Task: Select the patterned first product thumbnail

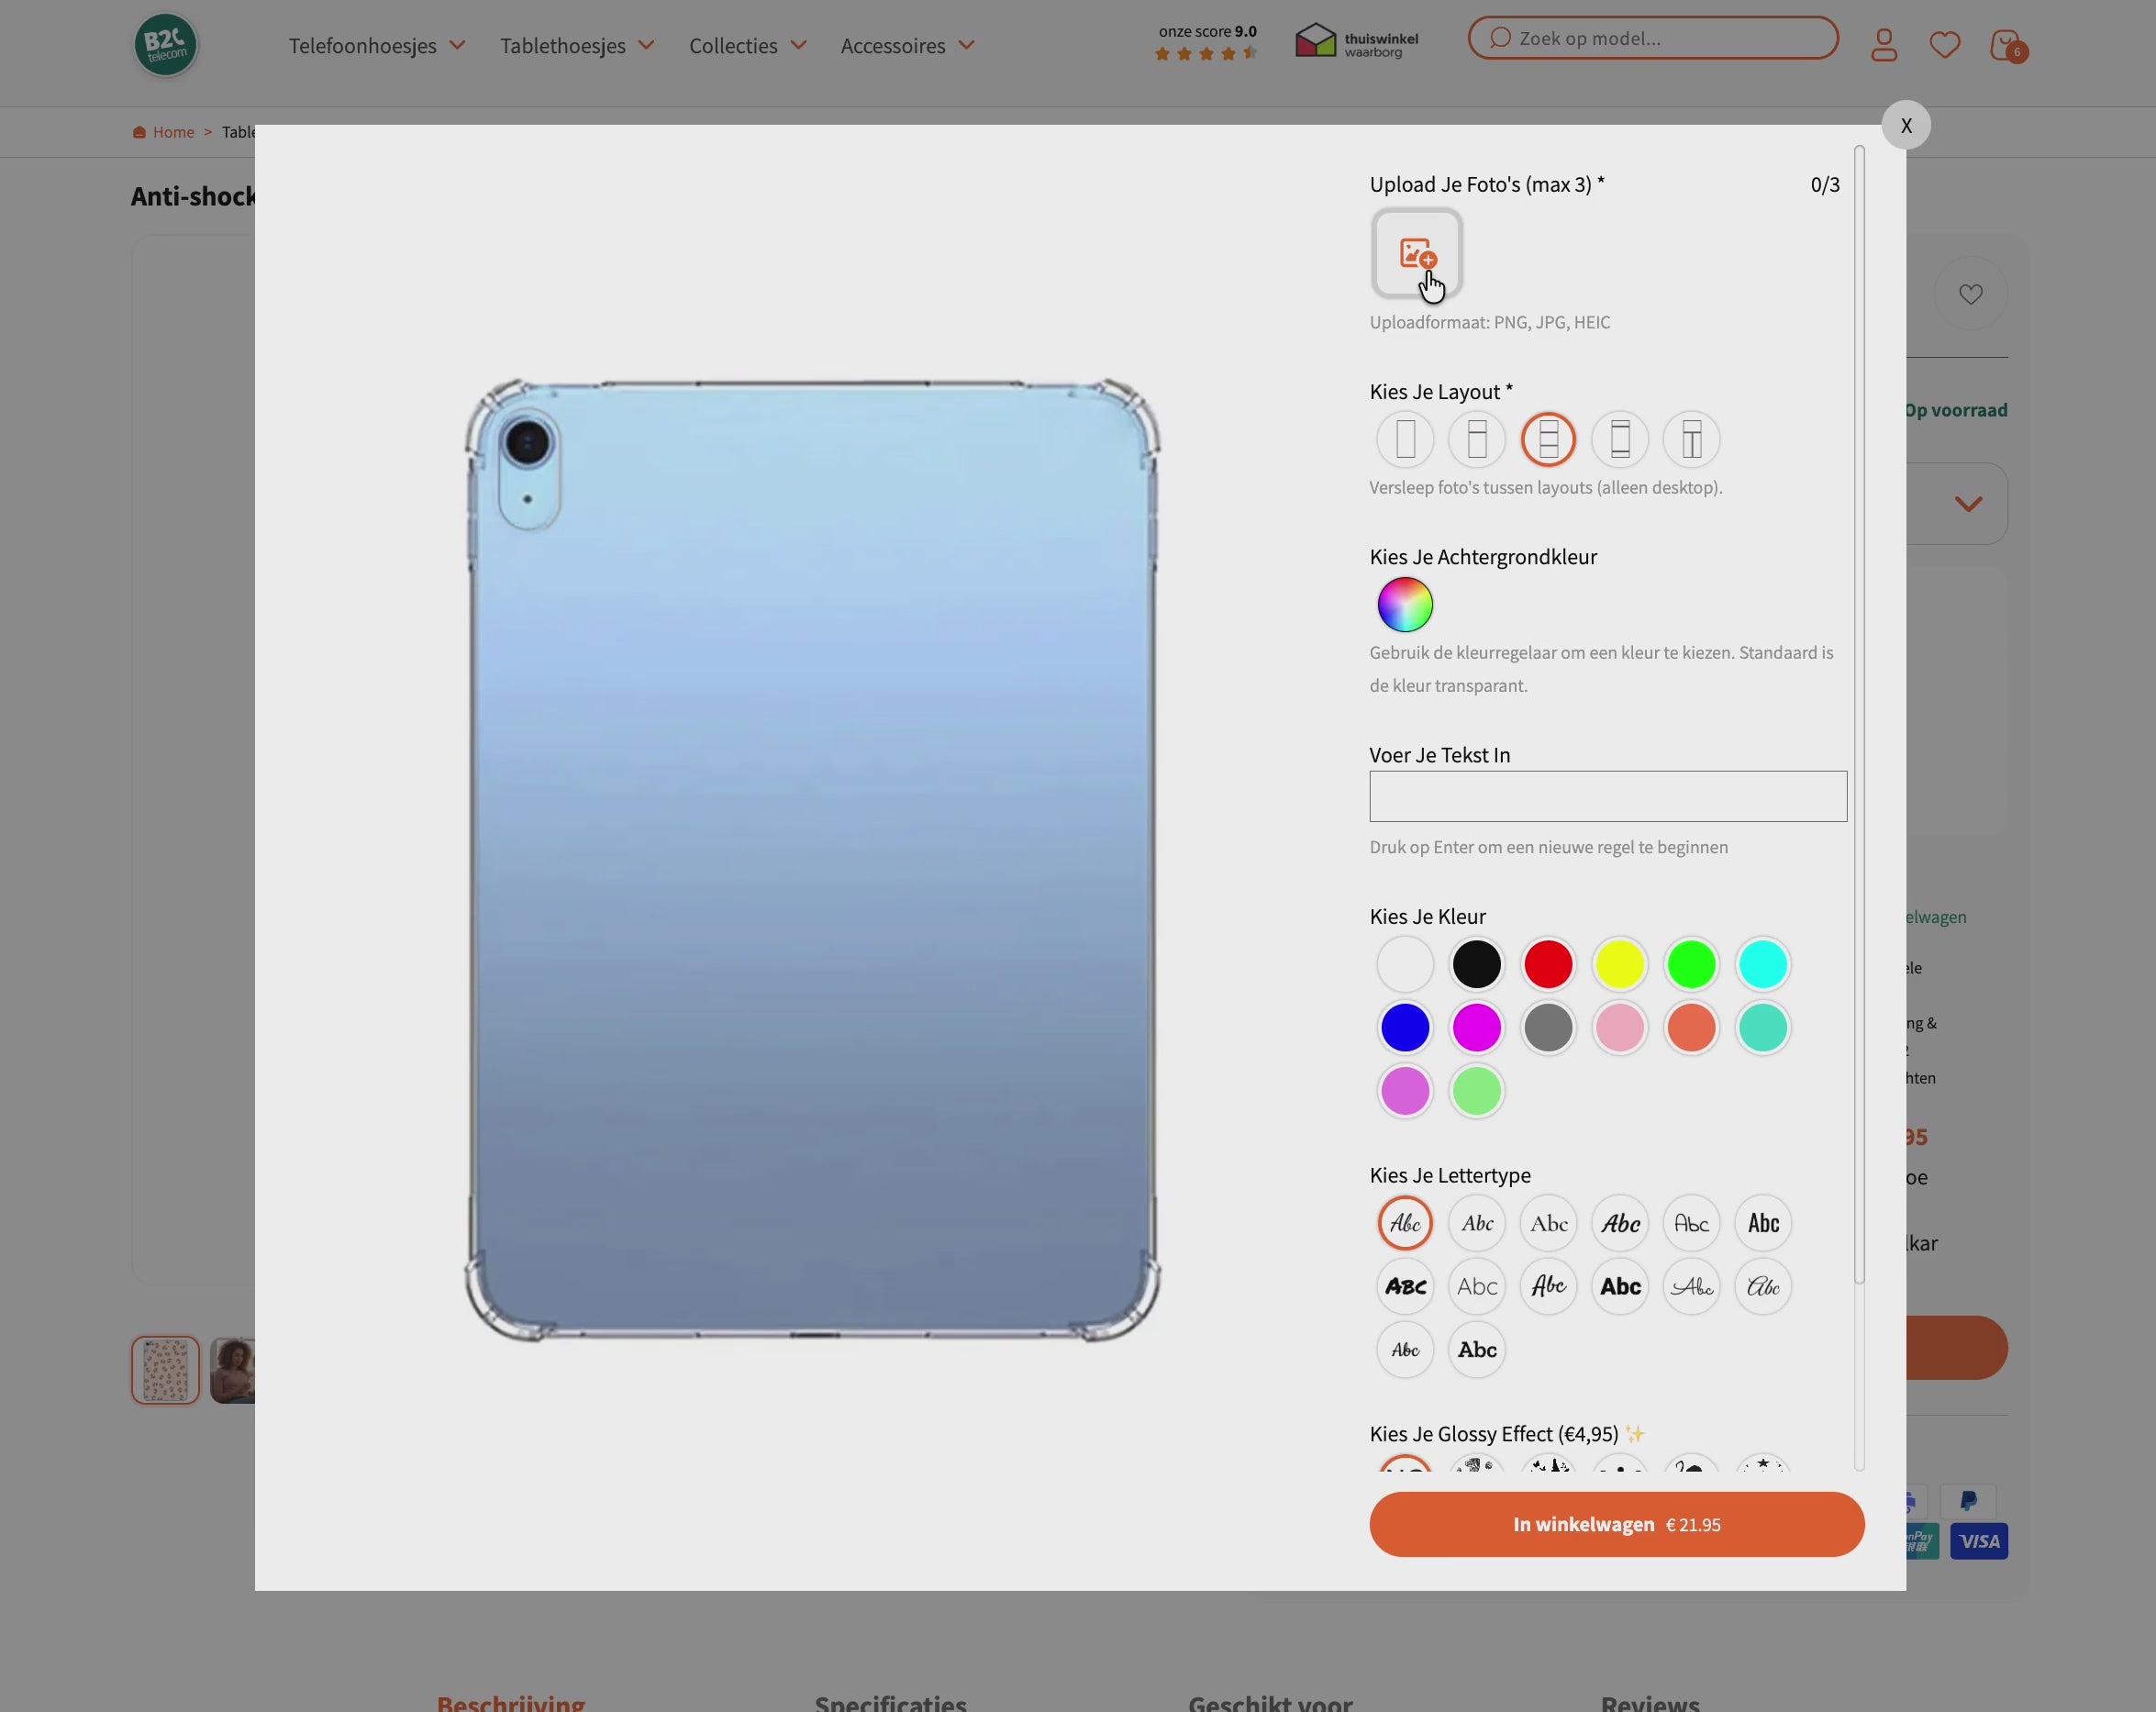Action: (x=165, y=1369)
